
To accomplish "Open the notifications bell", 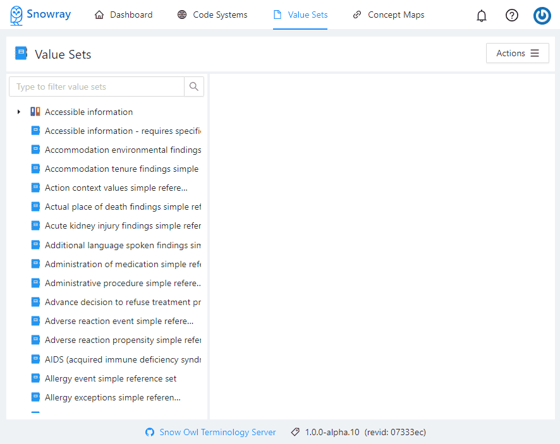I will (482, 15).
